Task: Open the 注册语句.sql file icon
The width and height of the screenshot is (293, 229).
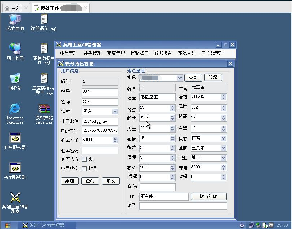Action: 44,19
